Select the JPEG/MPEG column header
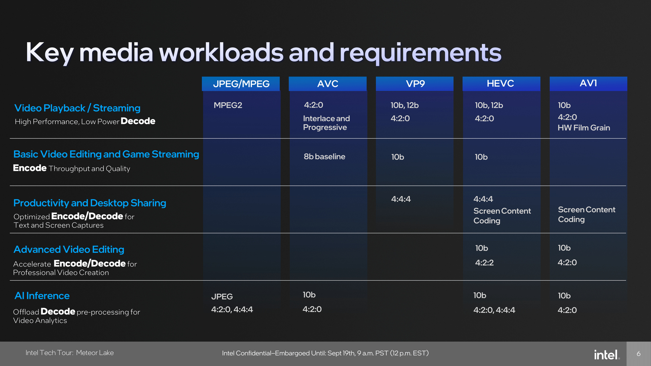 pyautogui.click(x=241, y=83)
